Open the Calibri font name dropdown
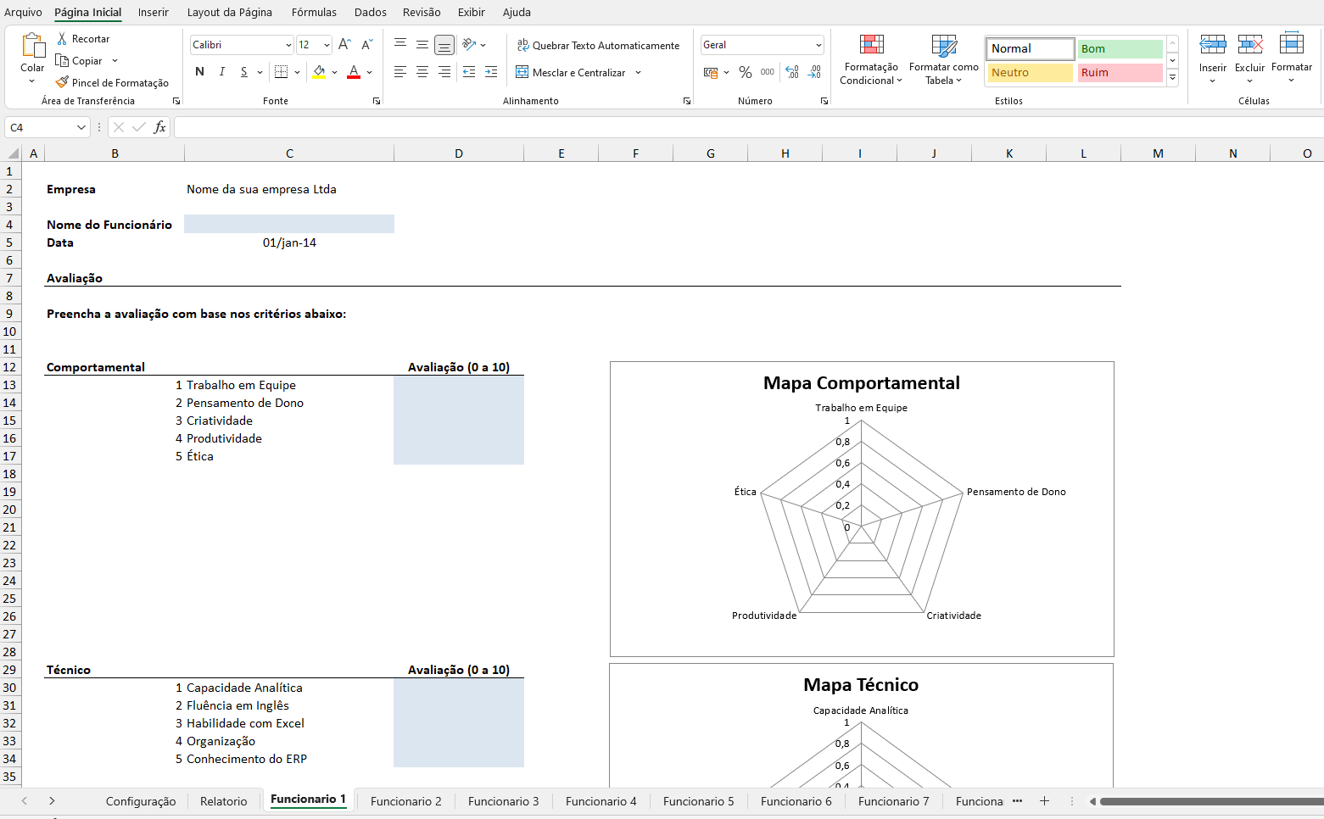Image resolution: width=1324 pixels, height=819 pixels. (288, 45)
